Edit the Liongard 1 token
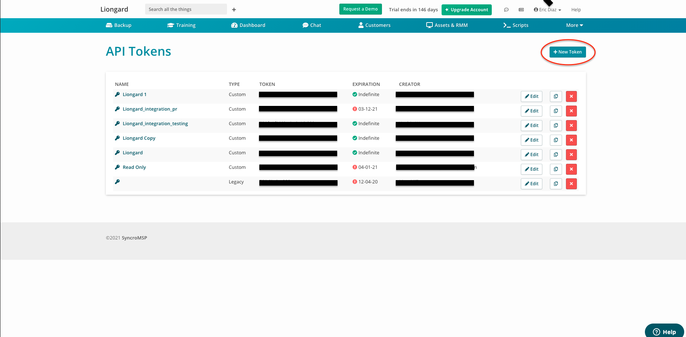Viewport: 686px width, 337px height. click(x=531, y=96)
